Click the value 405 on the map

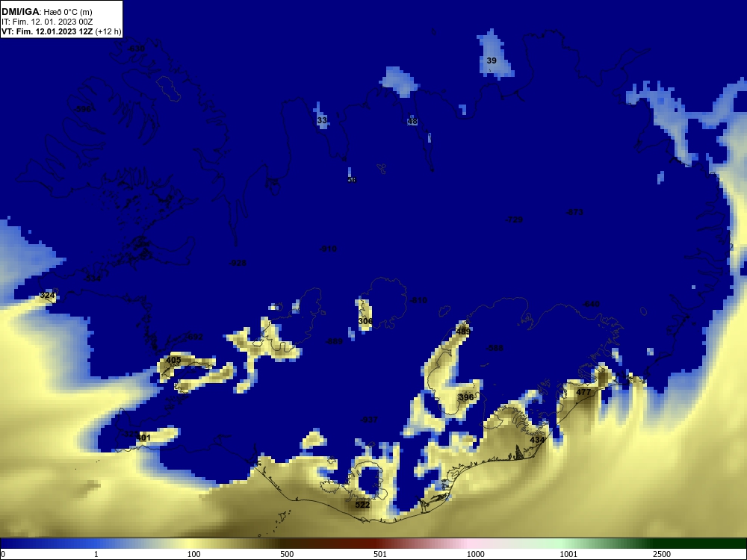click(173, 361)
